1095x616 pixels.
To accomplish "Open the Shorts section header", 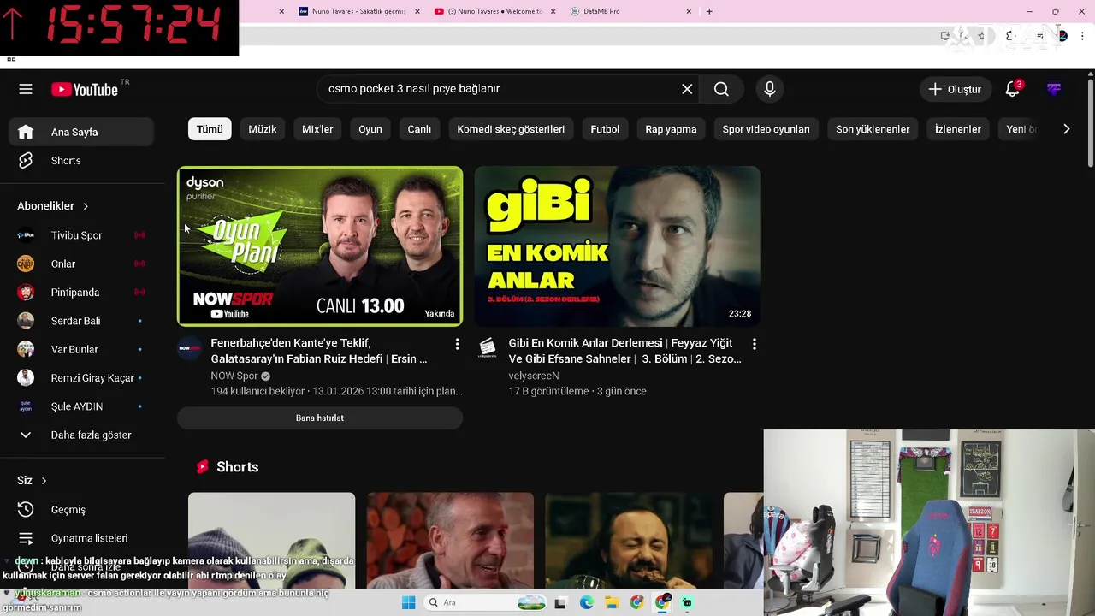I will 228,467.
